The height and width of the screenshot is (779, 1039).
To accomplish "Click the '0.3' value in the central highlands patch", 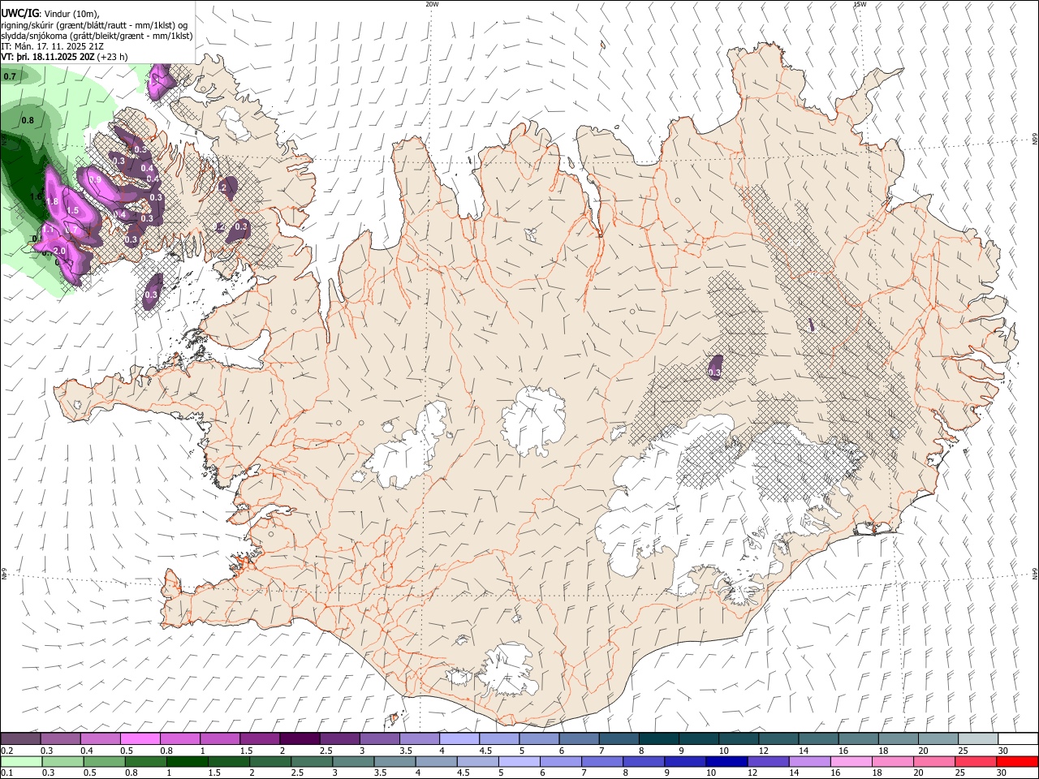I will tap(715, 372).
